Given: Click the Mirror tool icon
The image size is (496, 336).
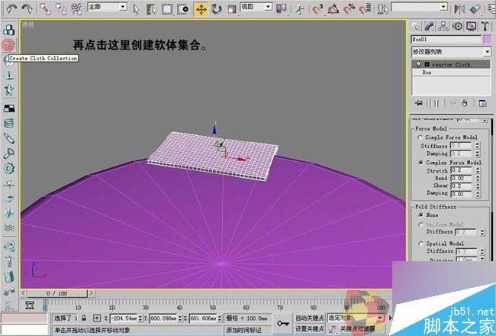Looking at the screenshot, I should coord(459,9).
